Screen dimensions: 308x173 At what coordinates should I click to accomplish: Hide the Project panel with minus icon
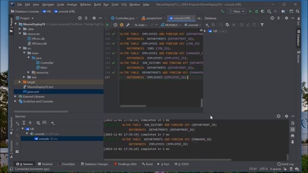pos(101,18)
